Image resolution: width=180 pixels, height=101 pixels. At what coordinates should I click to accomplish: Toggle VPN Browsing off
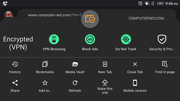[54, 39]
